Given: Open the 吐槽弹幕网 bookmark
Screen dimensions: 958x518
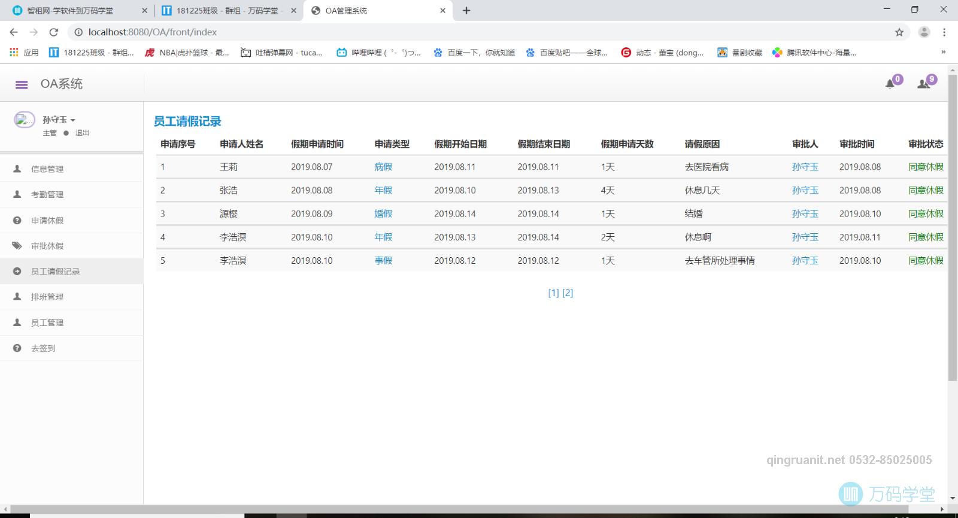Looking at the screenshot, I should pos(281,53).
